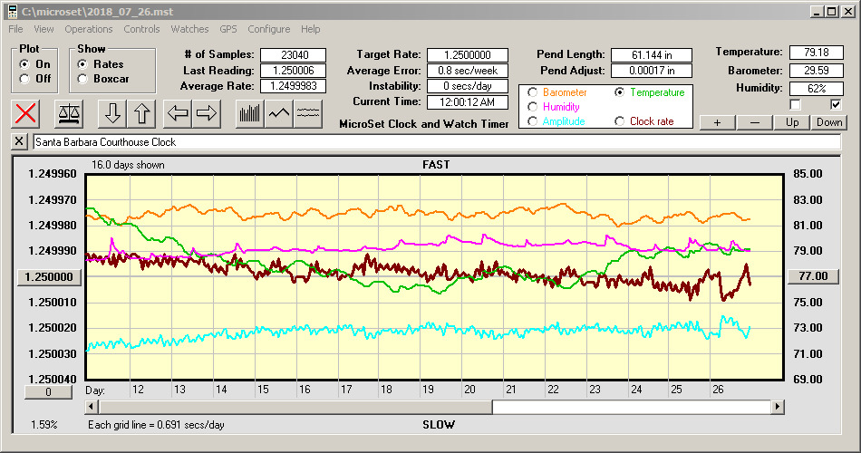This screenshot has width=861, height=453.
Task: Click the right arrow shift button
Action: (x=207, y=113)
